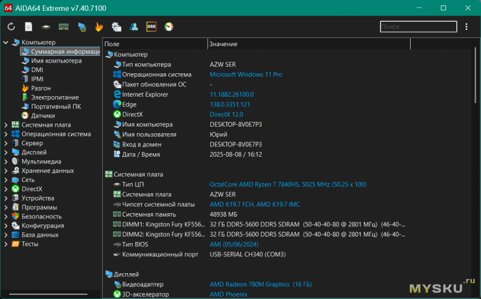The width and height of the screenshot is (481, 299).
Task: Open the OctalCore AMD Ryzen 7 7840HS link
Action: click(x=288, y=184)
